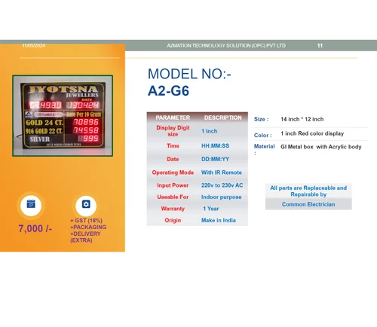Click the 'Useable For' parameter cell
The width and height of the screenshot is (377, 327).
[x=173, y=197]
